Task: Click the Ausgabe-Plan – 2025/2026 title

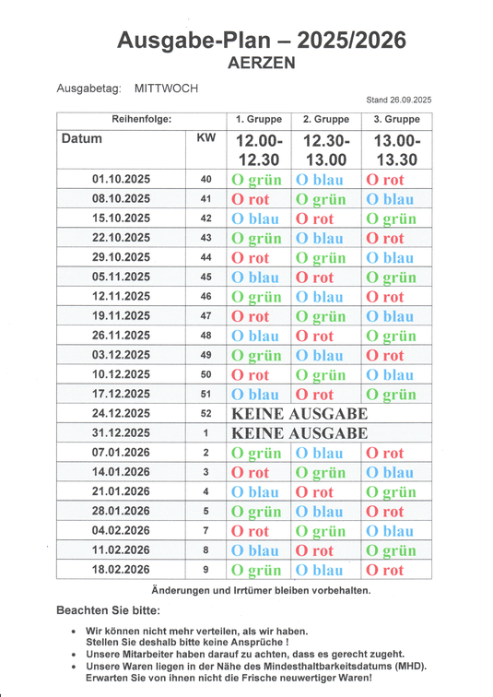Action: click(262, 40)
